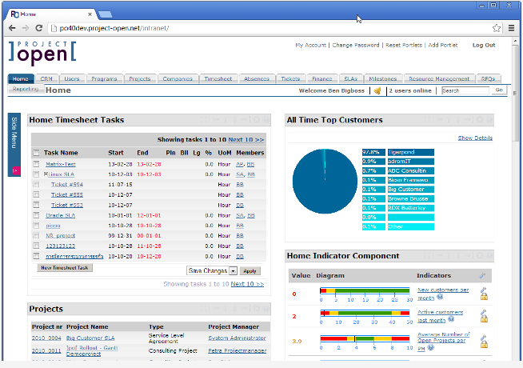The image size is (523, 368).
Task: Click the icon next to Welcome Ben Bigboss
Action: coord(377,90)
